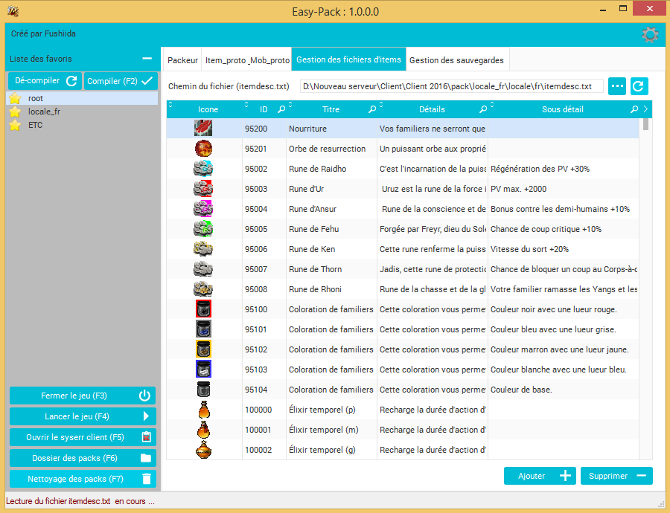Click the ETC favorite star icon

coord(16,125)
